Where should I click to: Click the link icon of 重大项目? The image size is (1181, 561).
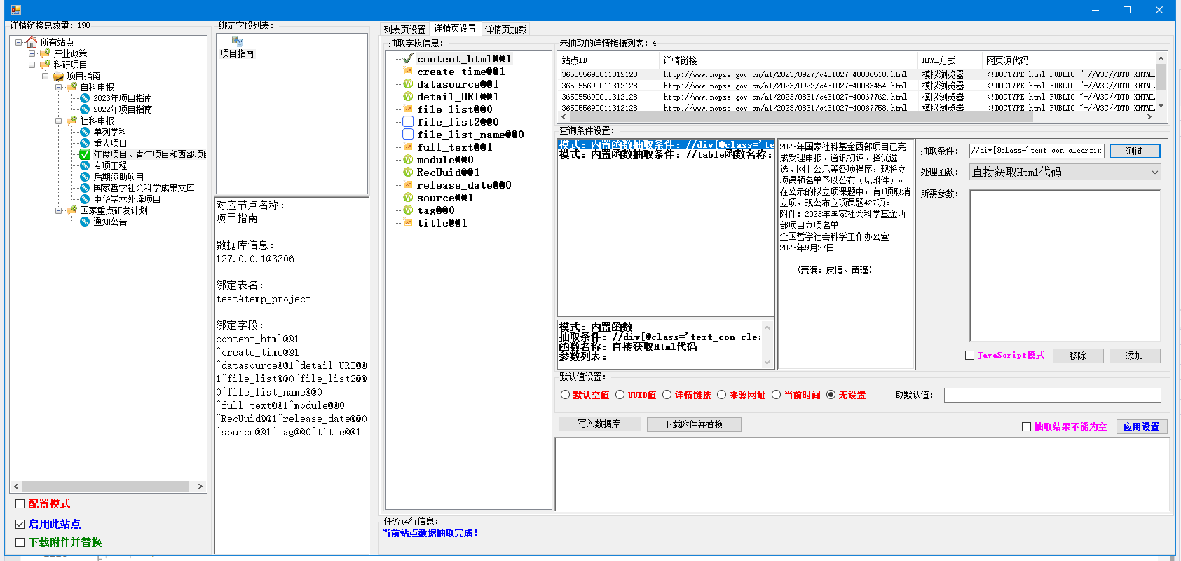85,143
